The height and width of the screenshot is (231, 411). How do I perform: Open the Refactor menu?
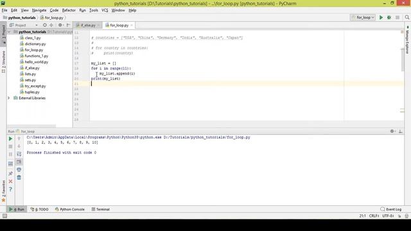(x=69, y=10)
